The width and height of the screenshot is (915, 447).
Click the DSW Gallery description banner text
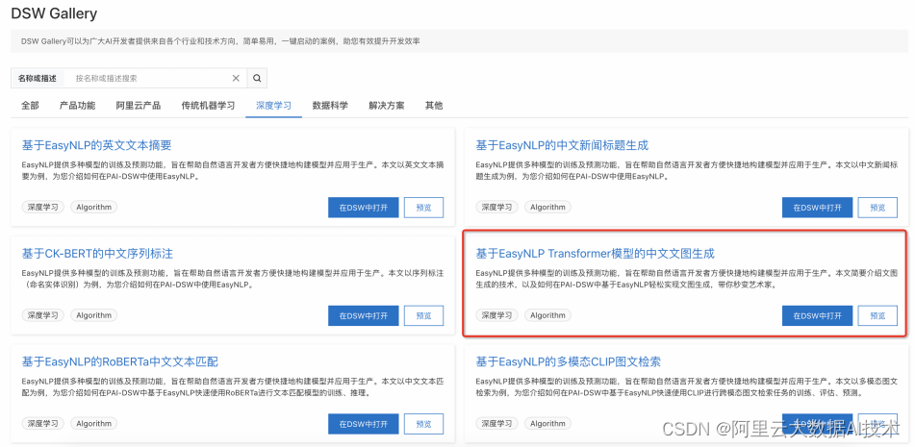220,41
